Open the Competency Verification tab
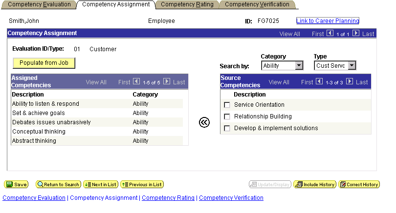 [x=257, y=4]
